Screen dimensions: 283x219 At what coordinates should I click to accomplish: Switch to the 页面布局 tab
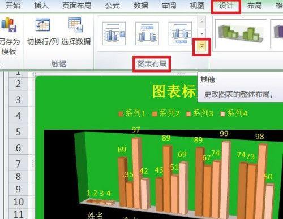77,6
